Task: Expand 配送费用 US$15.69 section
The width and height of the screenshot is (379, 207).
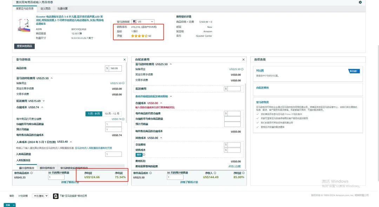Action: [44, 101]
